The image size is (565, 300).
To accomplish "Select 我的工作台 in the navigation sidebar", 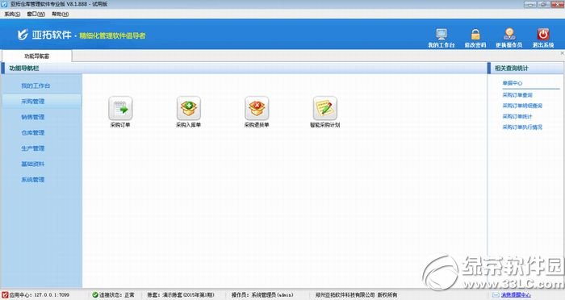I will coord(36,85).
